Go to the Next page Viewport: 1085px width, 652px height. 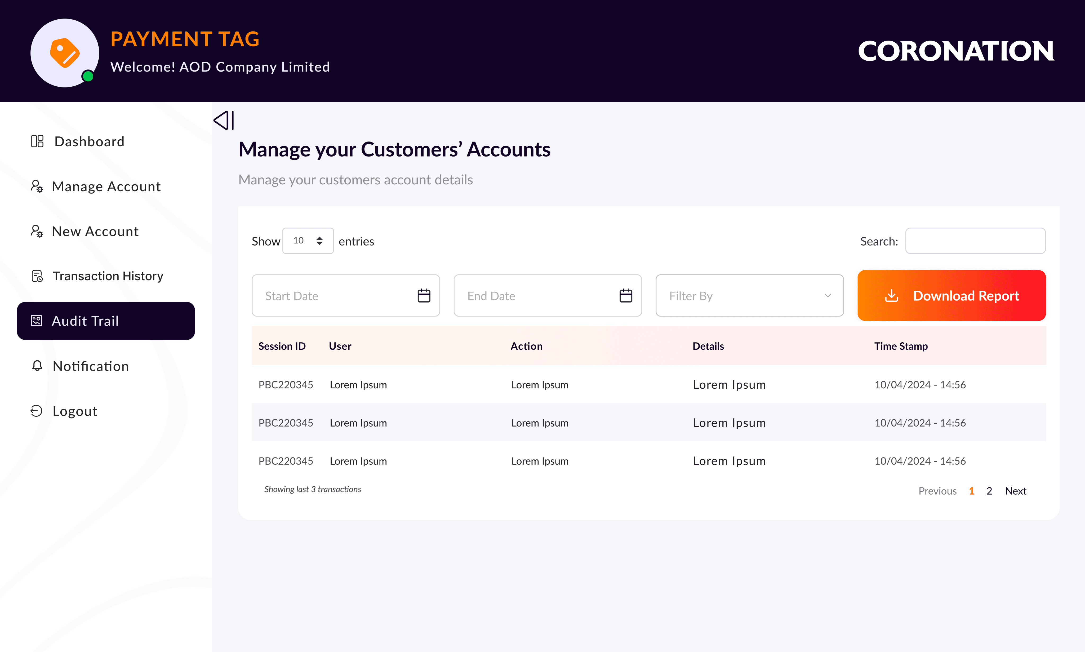coord(1015,491)
